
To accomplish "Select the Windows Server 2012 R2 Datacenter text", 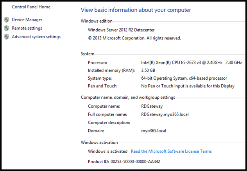I will point(121,30).
